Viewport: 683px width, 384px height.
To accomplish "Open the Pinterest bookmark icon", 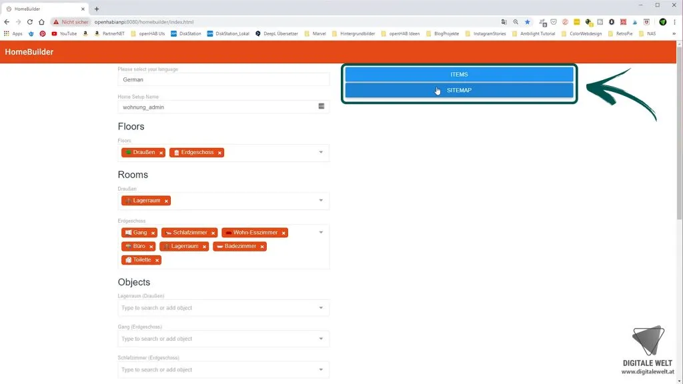I will pyautogui.click(x=42, y=33).
